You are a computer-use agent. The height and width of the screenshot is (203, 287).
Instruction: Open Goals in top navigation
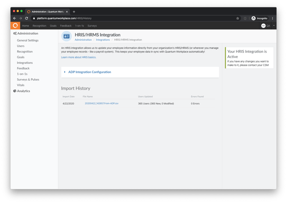click(x=53, y=26)
